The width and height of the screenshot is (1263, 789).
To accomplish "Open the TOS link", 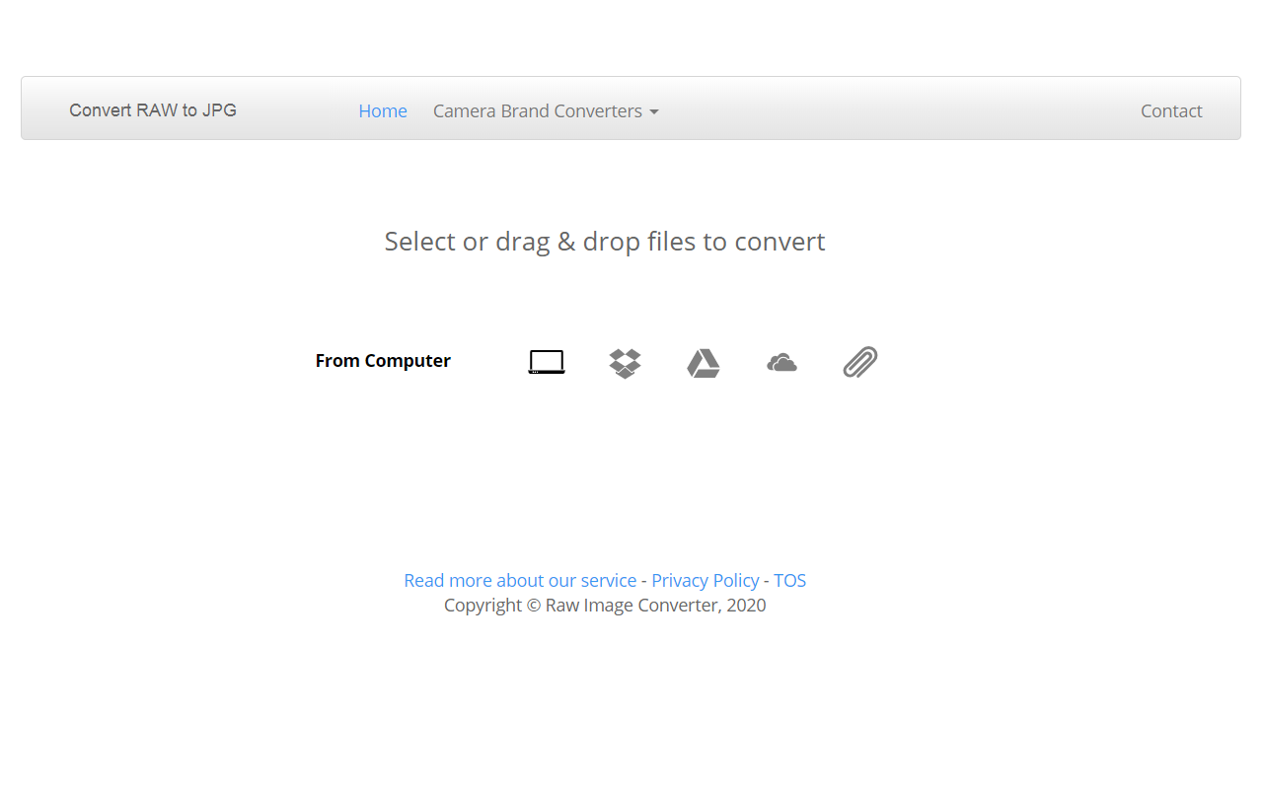I will click(x=789, y=580).
